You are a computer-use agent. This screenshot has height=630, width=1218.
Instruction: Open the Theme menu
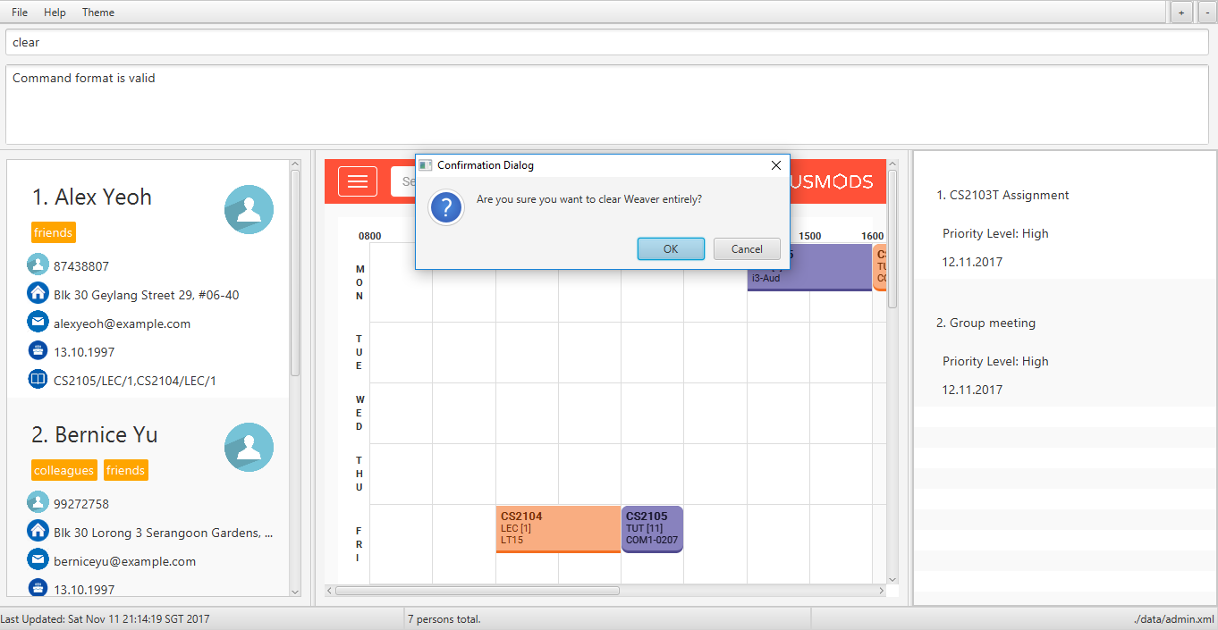click(98, 13)
